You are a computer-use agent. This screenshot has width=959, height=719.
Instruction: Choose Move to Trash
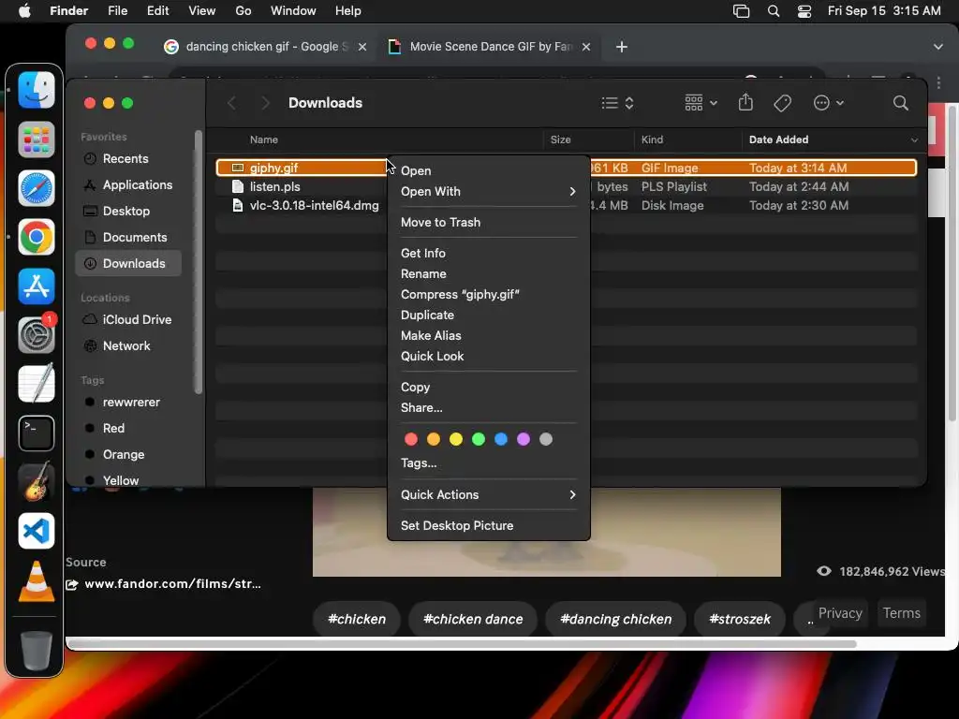coord(488,223)
